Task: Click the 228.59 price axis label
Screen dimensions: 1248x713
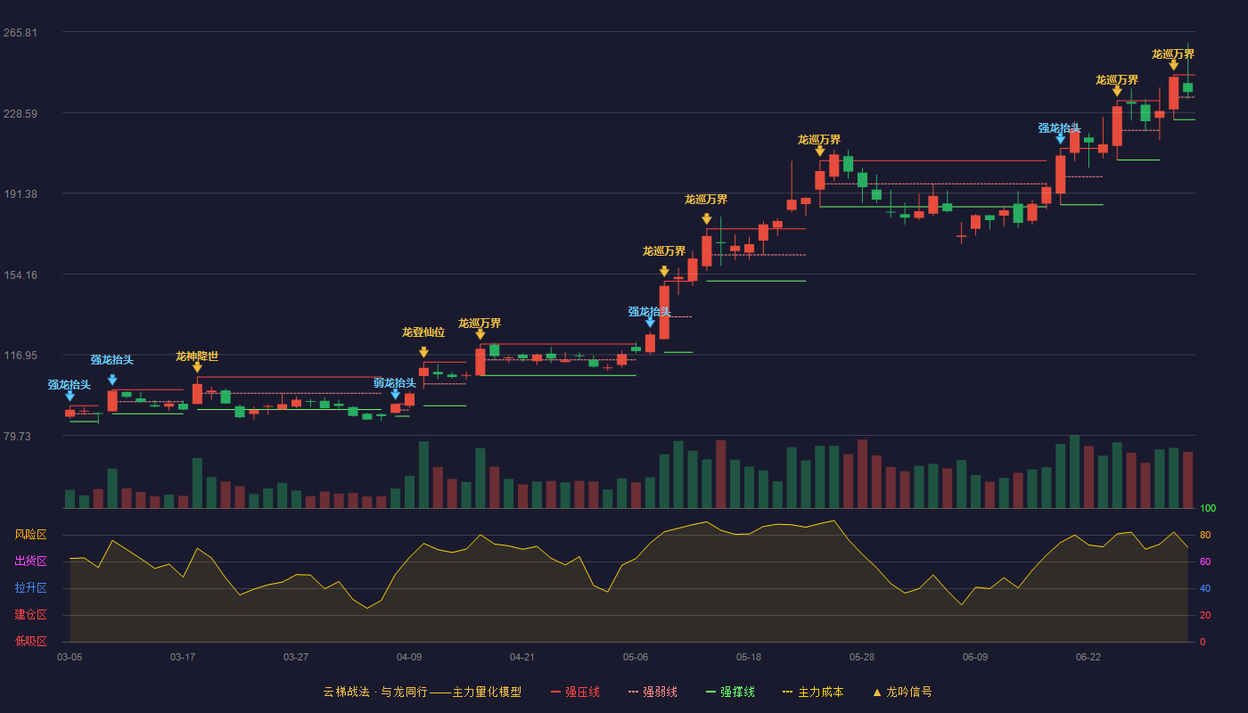Action: click(21, 114)
